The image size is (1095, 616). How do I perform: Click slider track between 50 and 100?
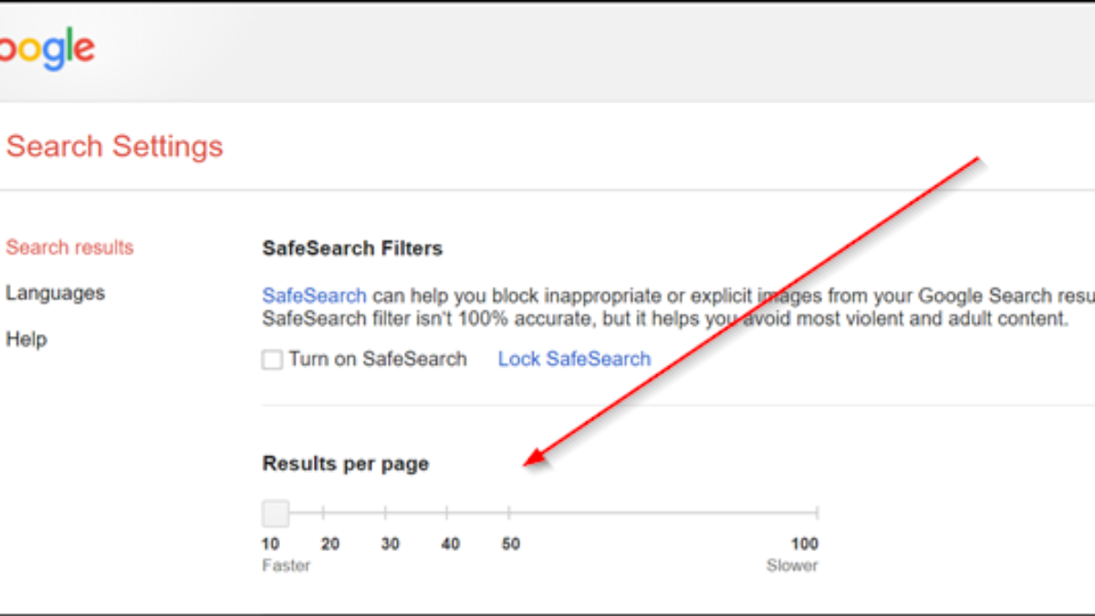pyautogui.click(x=662, y=514)
